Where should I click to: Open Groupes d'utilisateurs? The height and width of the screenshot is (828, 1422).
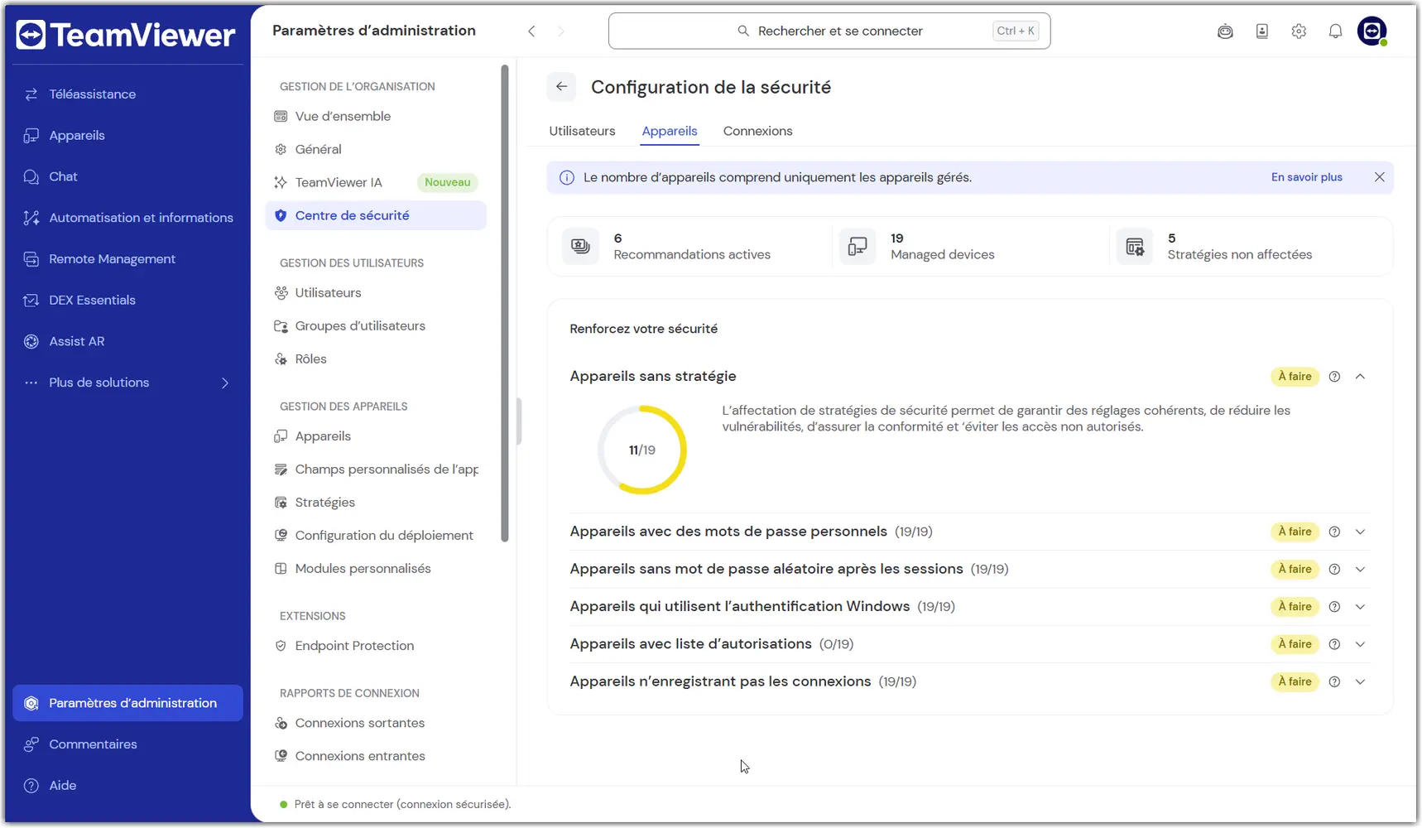(x=376, y=325)
